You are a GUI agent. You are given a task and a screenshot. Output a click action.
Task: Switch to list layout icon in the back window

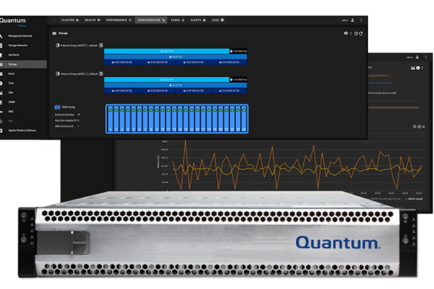(x=419, y=127)
